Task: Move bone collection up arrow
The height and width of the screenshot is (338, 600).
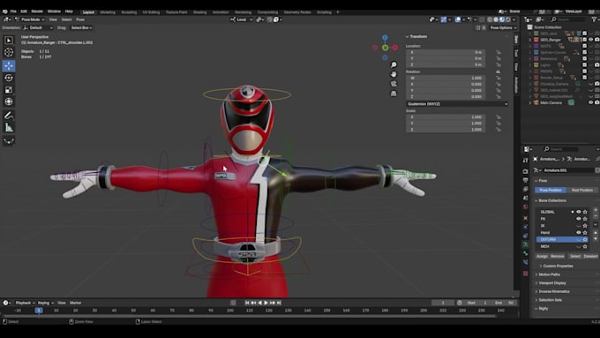Action: point(596,232)
